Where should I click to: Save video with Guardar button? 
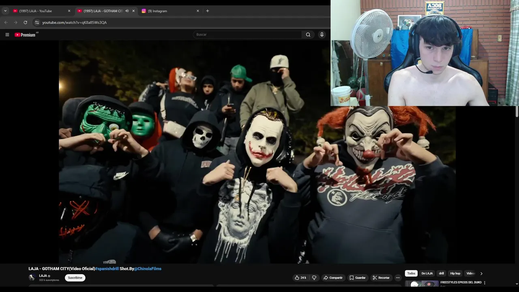tap(358, 278)
